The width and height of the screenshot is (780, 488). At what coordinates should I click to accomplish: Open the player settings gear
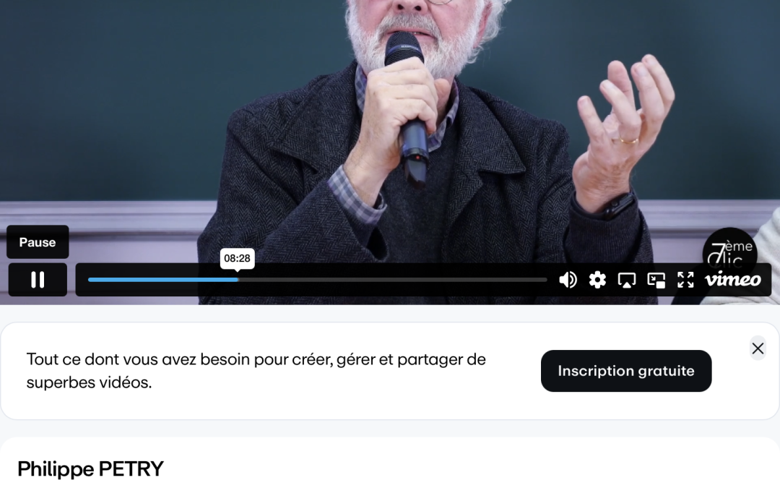pyautogui.click(x=597, y=280)
